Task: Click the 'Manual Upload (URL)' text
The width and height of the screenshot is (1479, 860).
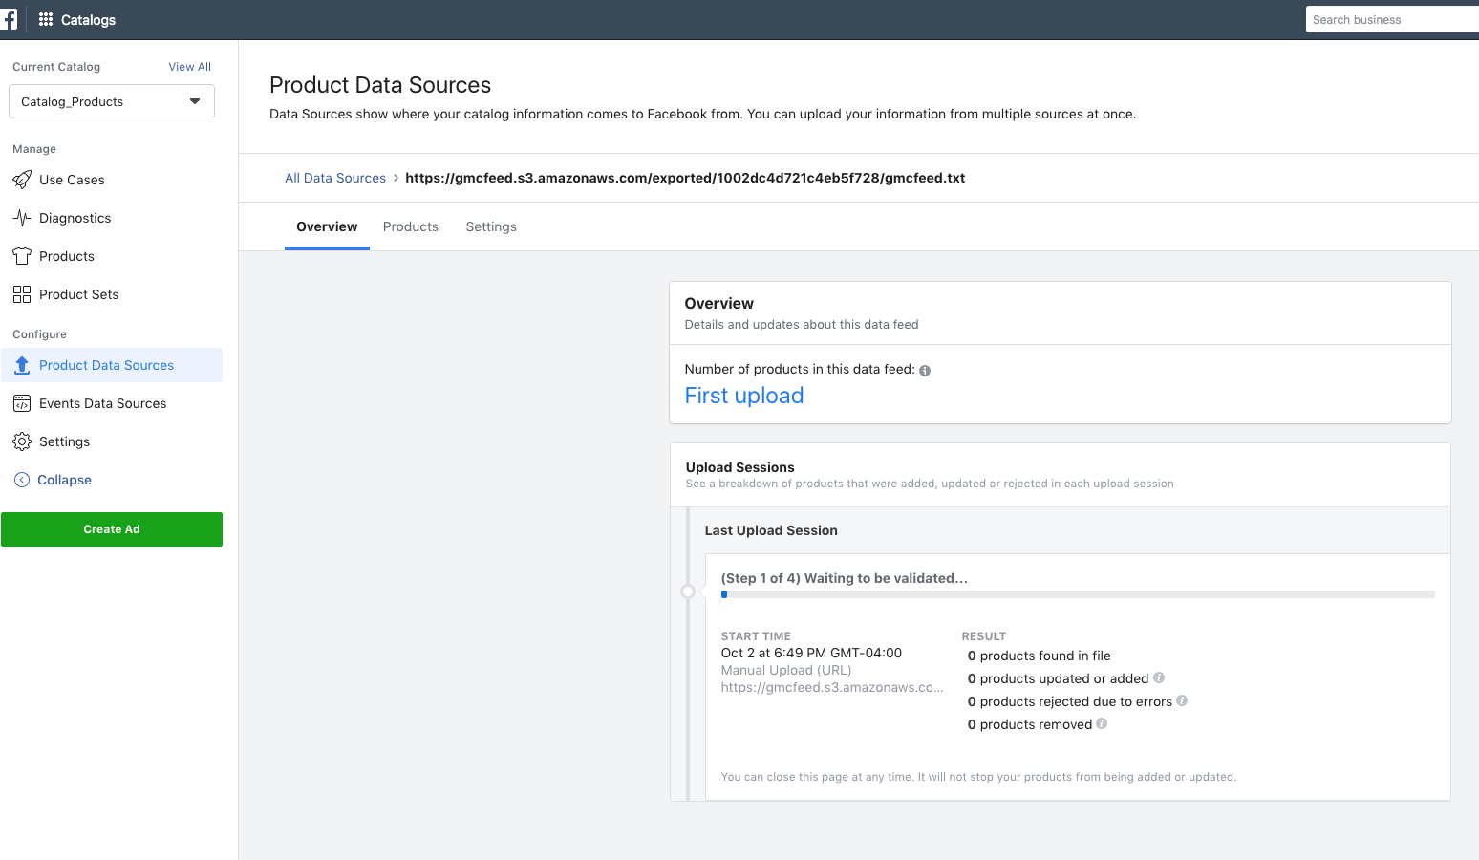Action: click(x=786, y=670)
